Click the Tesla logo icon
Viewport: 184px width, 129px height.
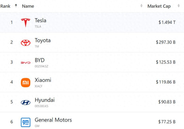(26, 23)
